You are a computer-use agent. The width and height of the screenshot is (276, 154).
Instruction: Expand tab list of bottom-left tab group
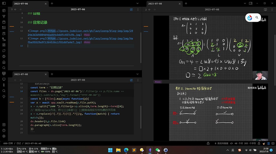pos(138,74)
